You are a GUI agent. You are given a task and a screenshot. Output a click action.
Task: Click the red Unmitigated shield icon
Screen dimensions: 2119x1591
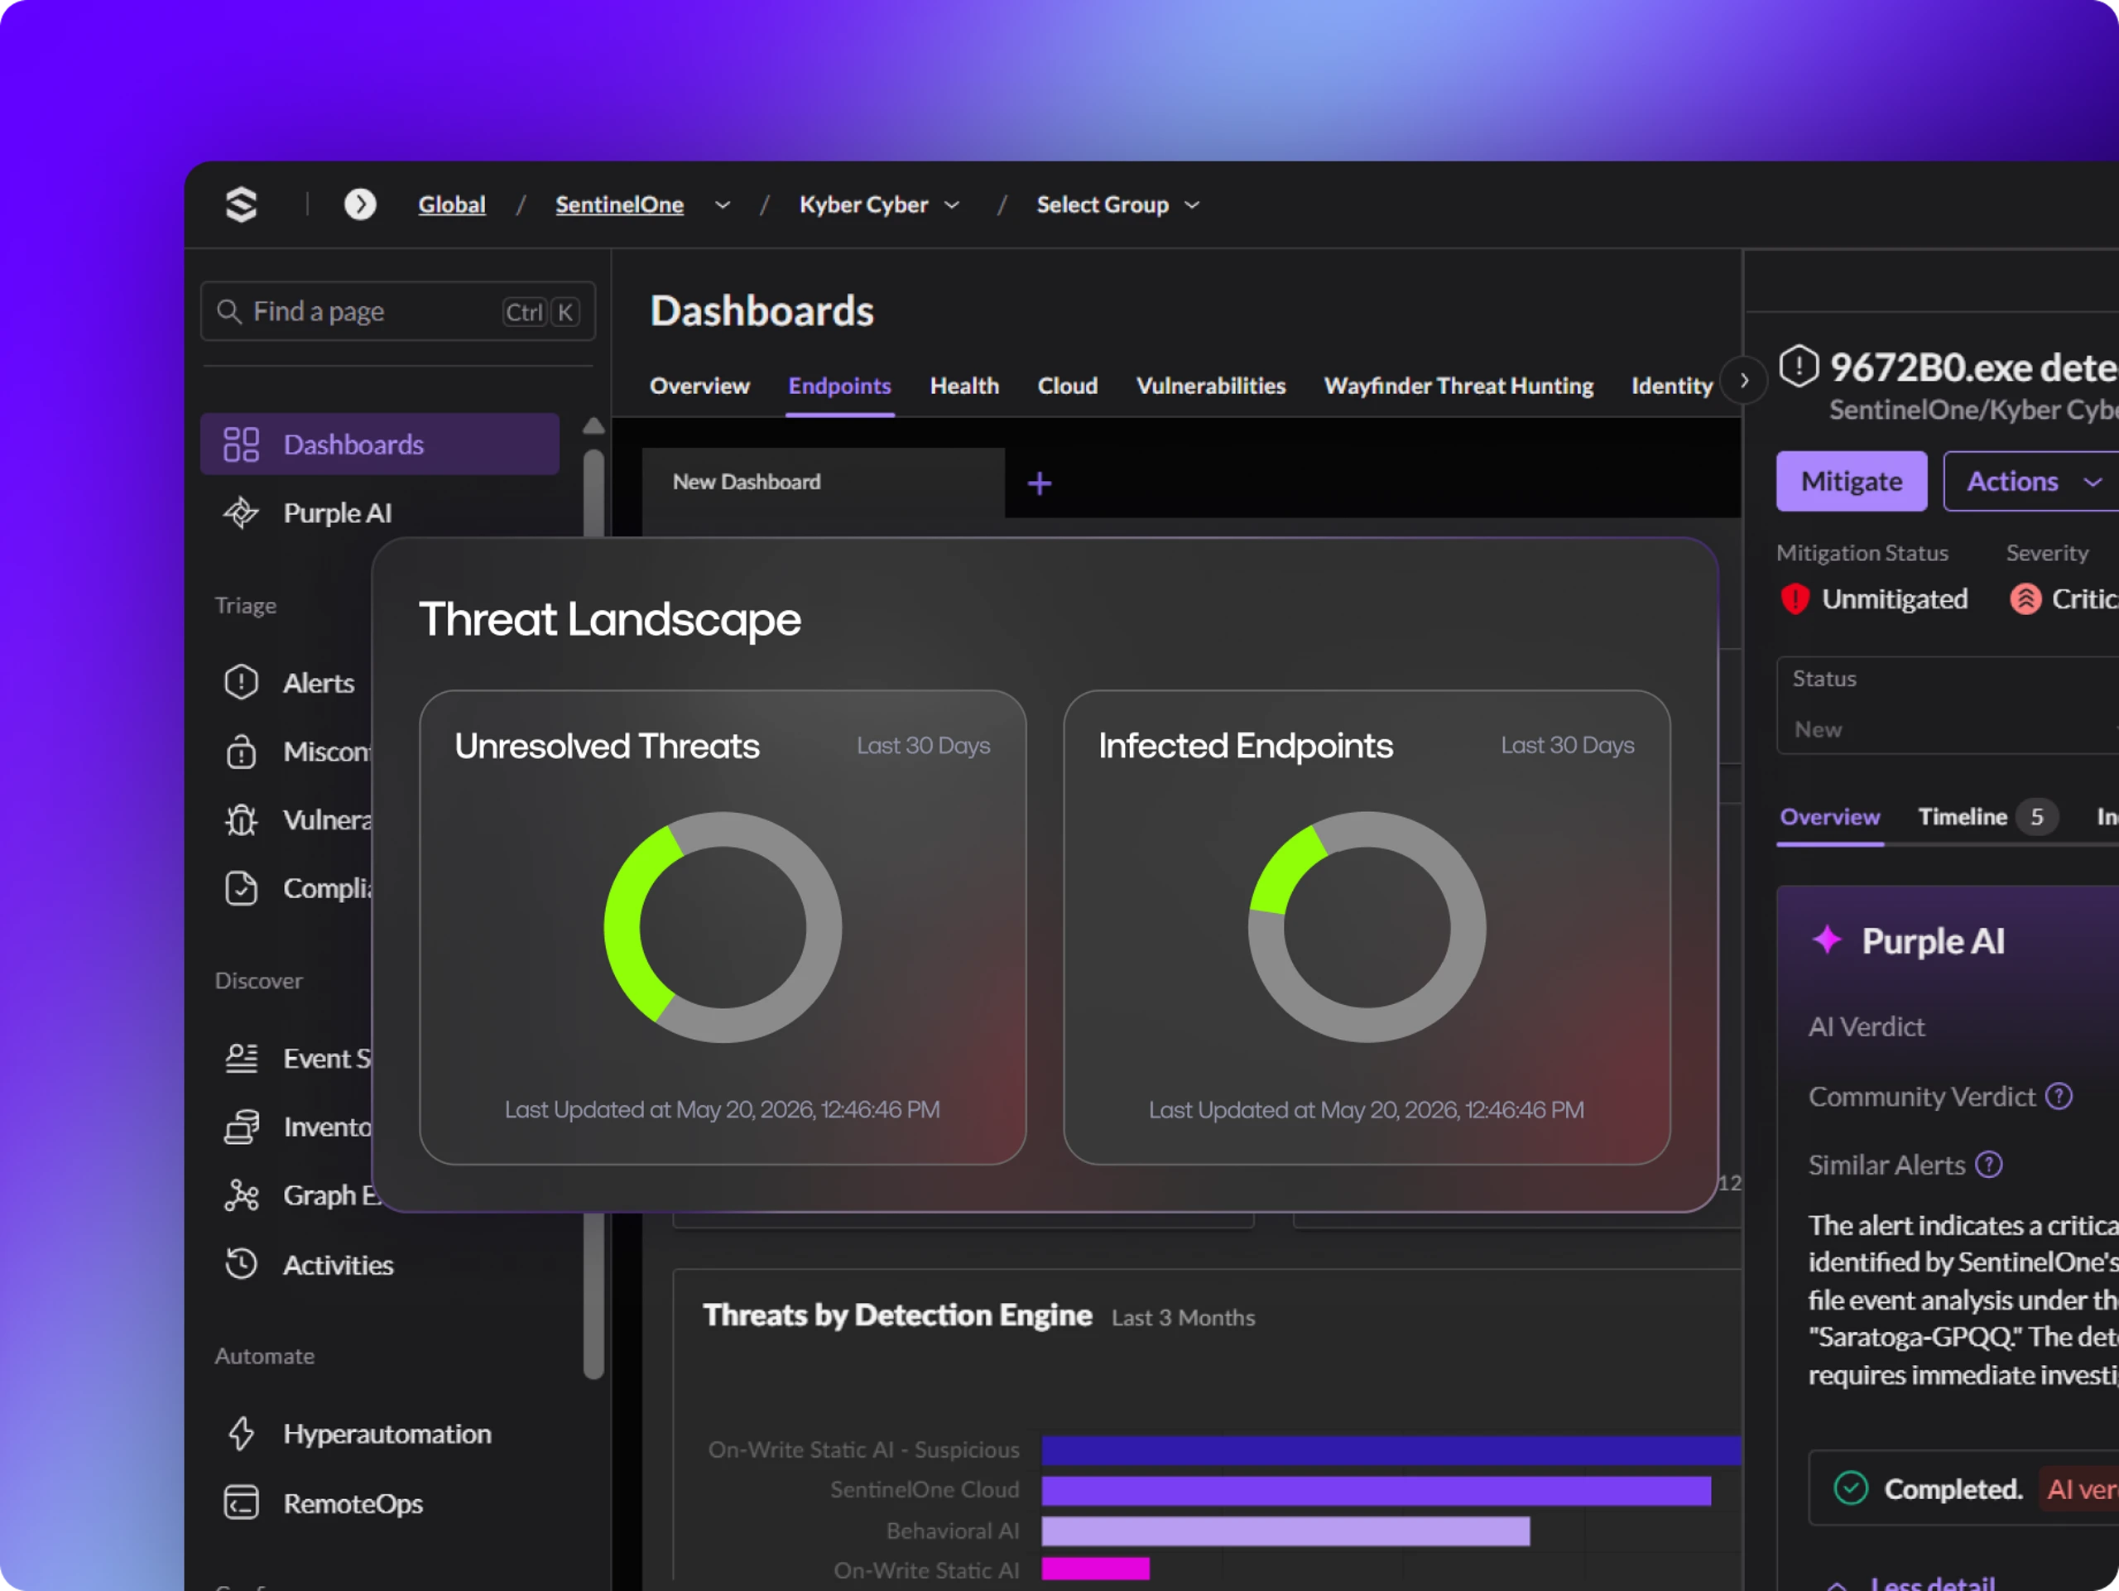pyautogui.click(x=1795, y=598)
